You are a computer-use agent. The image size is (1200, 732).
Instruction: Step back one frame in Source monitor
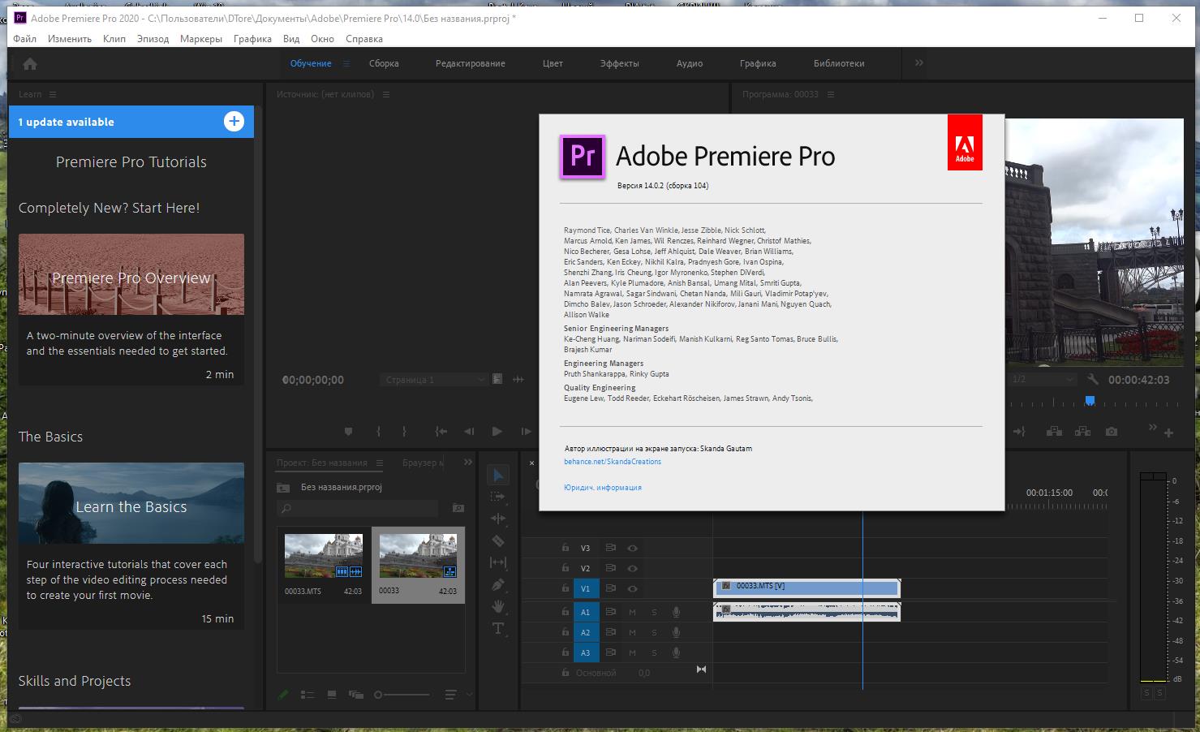(x=469, y=432)
